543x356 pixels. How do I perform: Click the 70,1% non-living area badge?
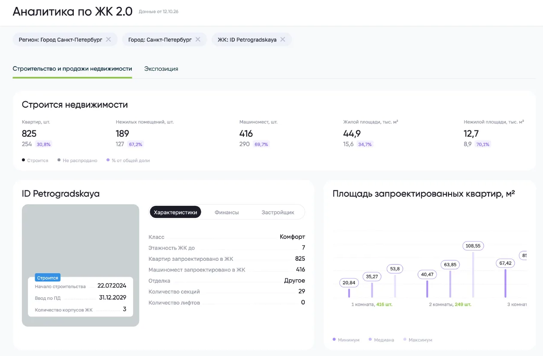click(483, 145)
